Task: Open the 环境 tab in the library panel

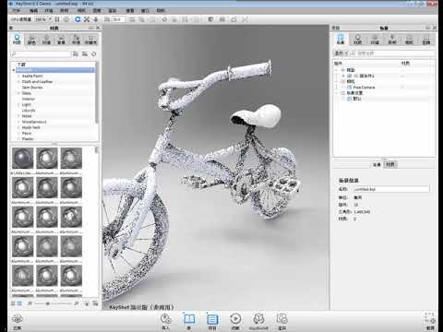Action: 46,40
